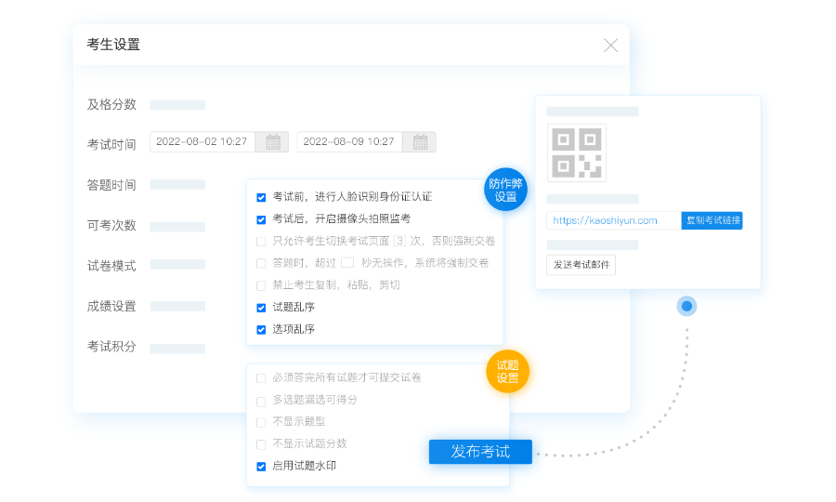Enable limit on switching exam page

[261, 242]
